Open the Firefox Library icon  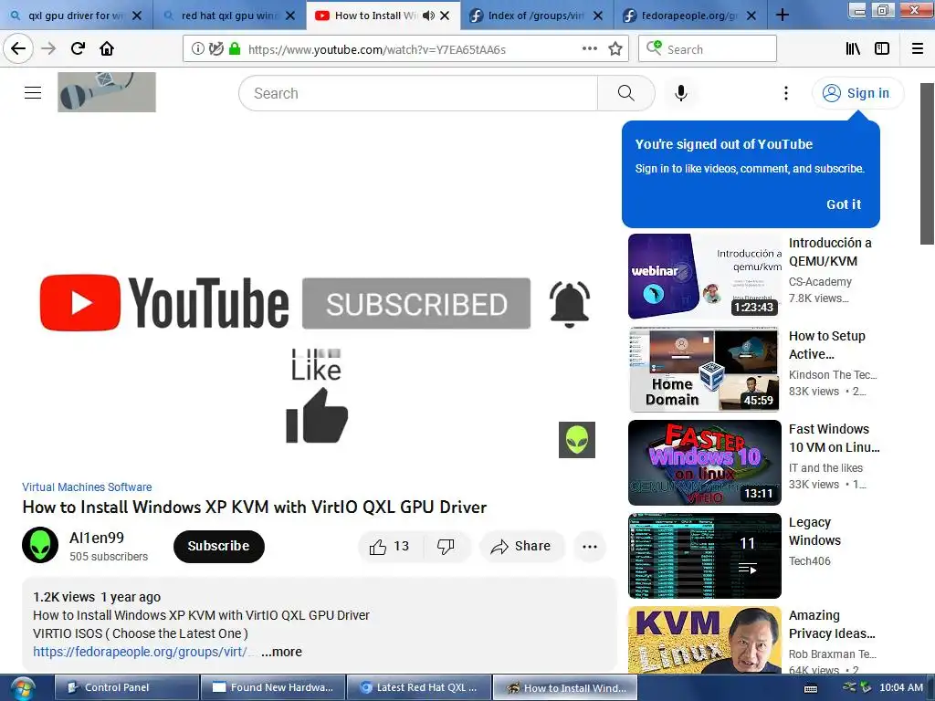(853, 49)
